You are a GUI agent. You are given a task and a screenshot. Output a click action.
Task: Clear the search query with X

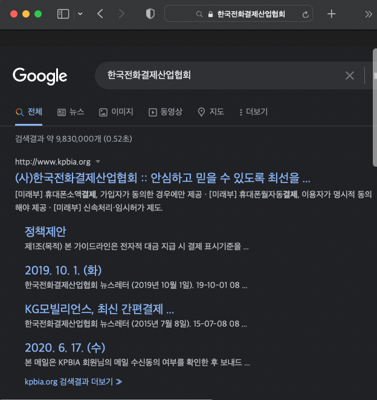coord(349,76)
